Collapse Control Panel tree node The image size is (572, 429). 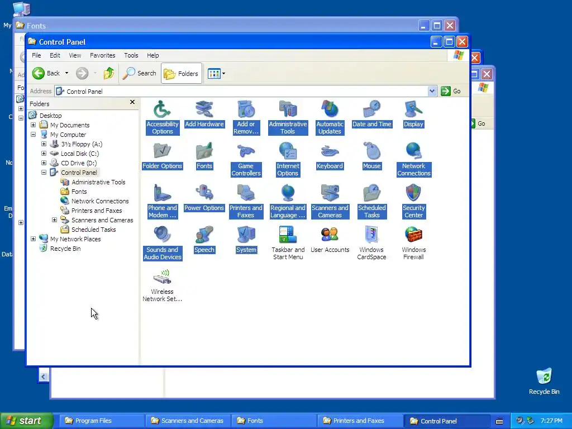click(44, 172)
